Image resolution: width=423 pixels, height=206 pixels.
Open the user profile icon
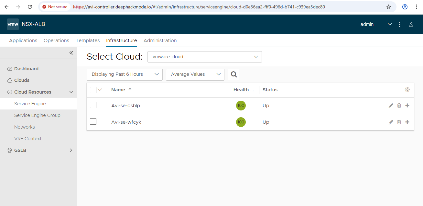click(x=411, y=25)
